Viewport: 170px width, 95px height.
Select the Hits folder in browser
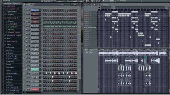10,70
